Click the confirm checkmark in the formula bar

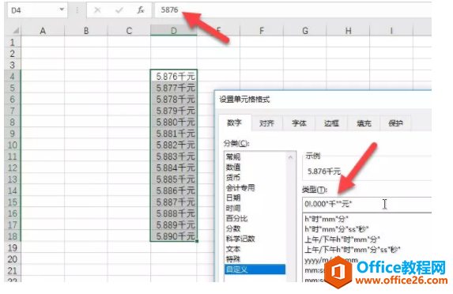click(x=119, y=10)
